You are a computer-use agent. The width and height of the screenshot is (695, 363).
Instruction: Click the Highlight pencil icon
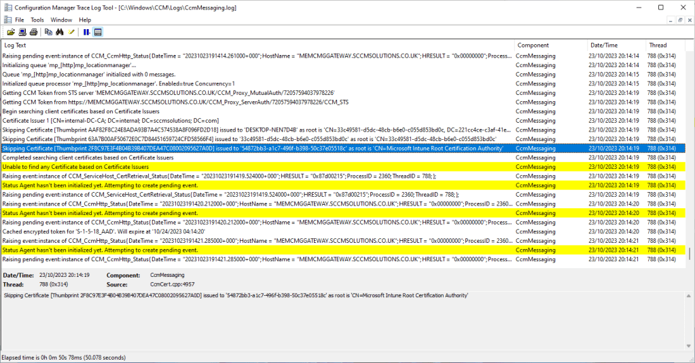[x=71, y=32]
